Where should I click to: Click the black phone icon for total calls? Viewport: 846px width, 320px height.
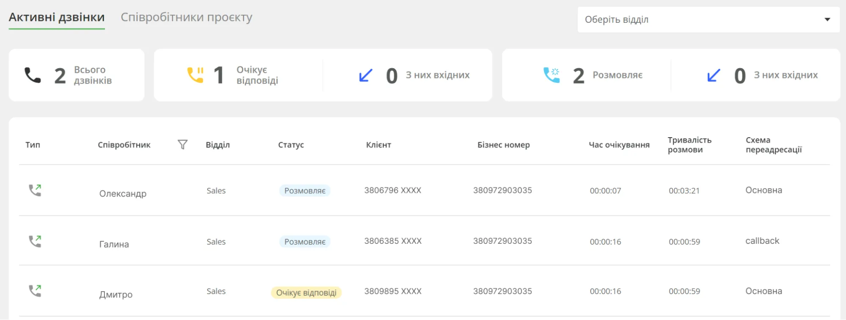coord(33,75)
